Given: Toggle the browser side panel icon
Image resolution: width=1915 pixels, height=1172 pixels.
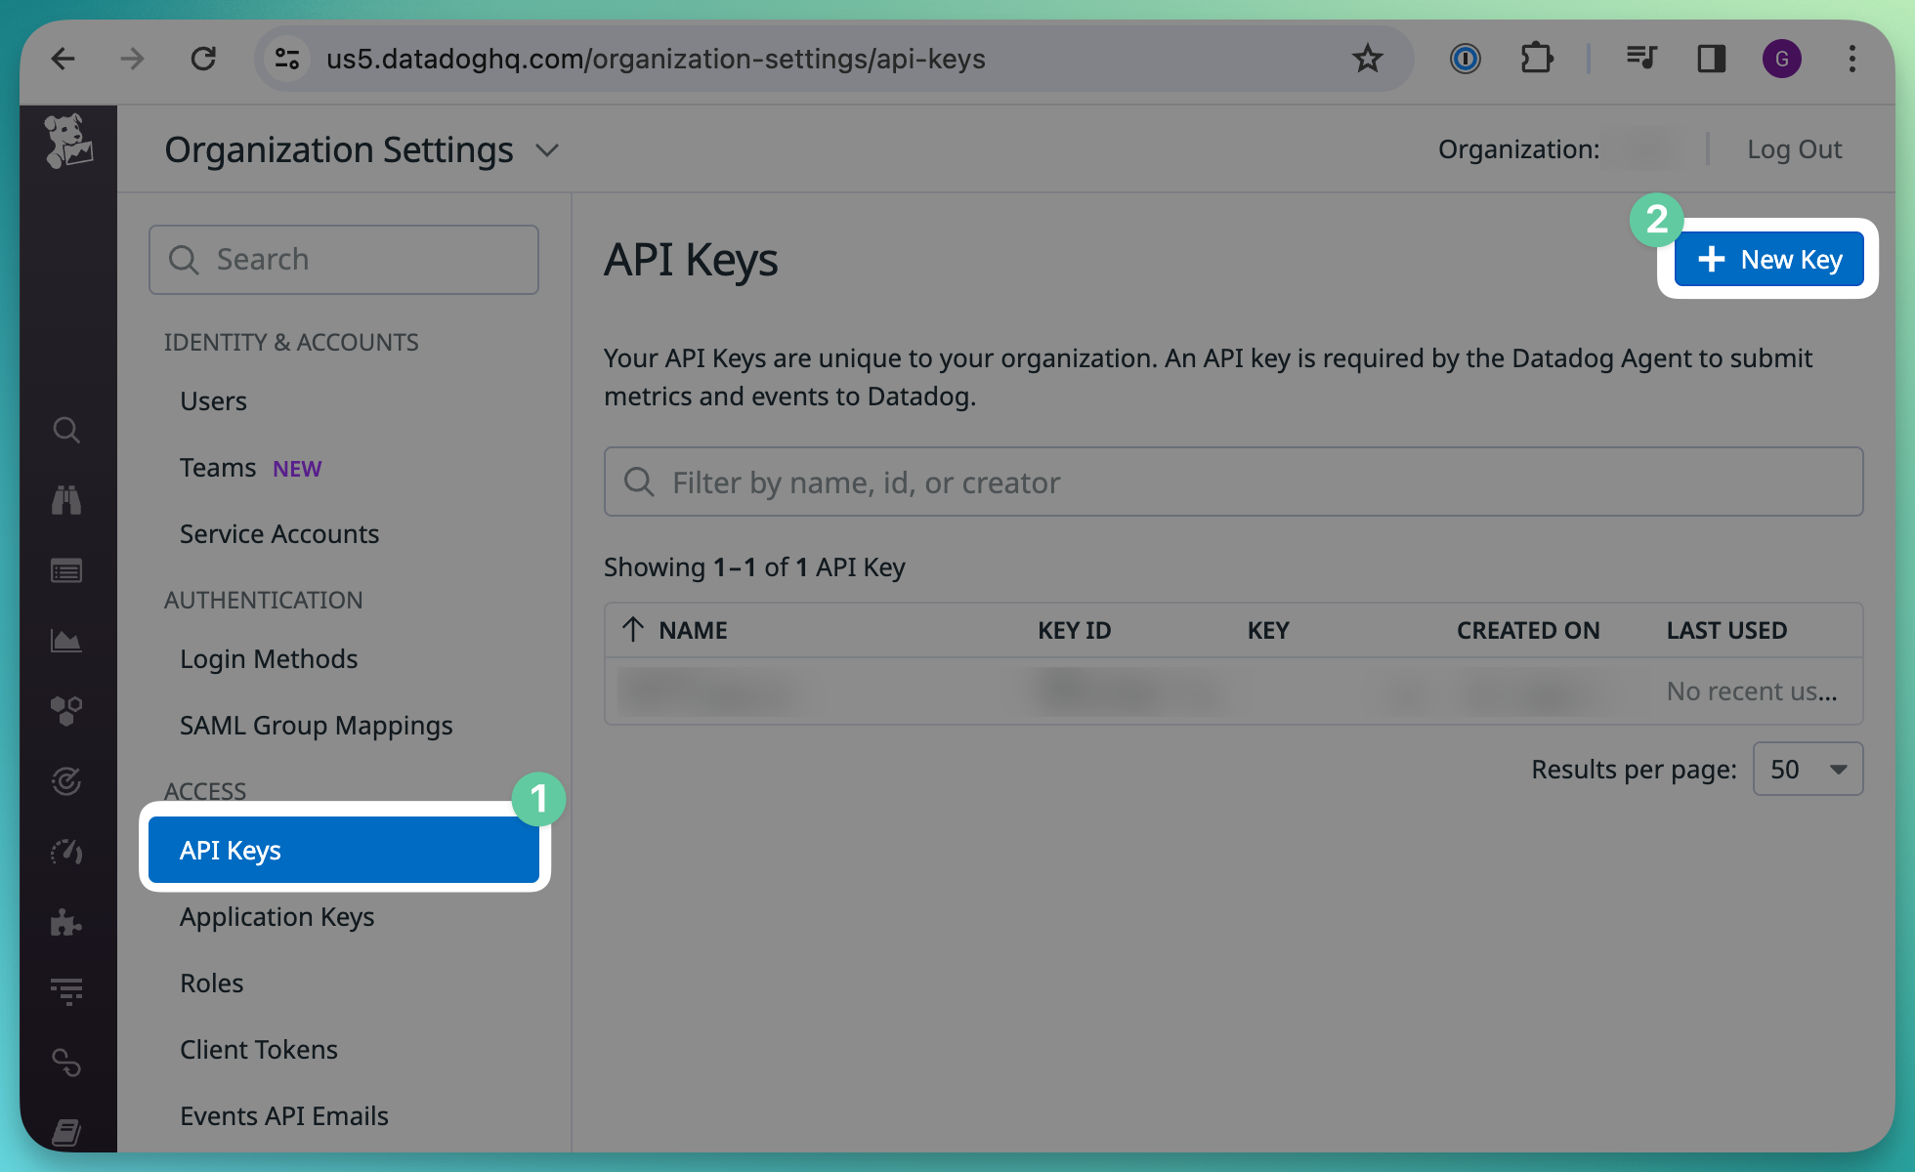Looking at the screenshot, I should [1711, 59].
